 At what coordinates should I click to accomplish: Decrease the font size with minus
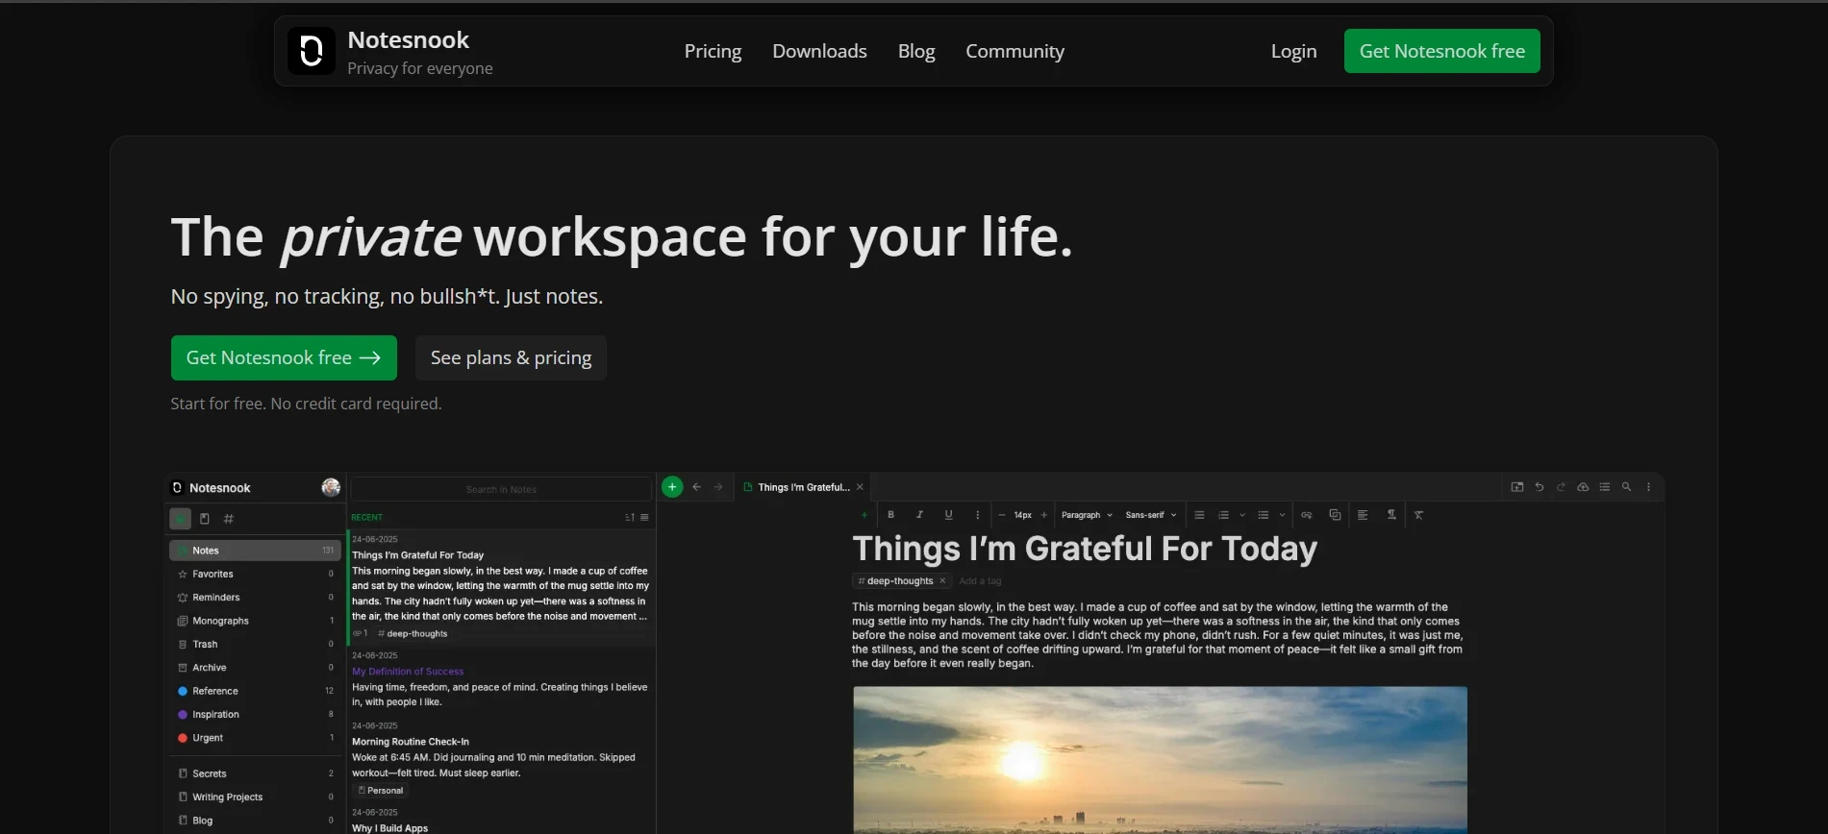(1001, 515)
